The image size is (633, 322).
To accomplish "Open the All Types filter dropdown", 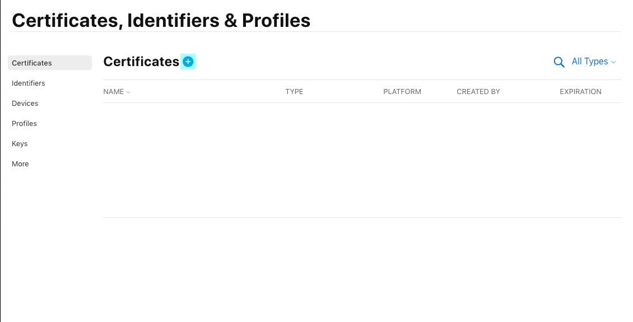I will point(589,62).
